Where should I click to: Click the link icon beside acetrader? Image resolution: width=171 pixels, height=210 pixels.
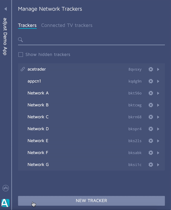23,69
